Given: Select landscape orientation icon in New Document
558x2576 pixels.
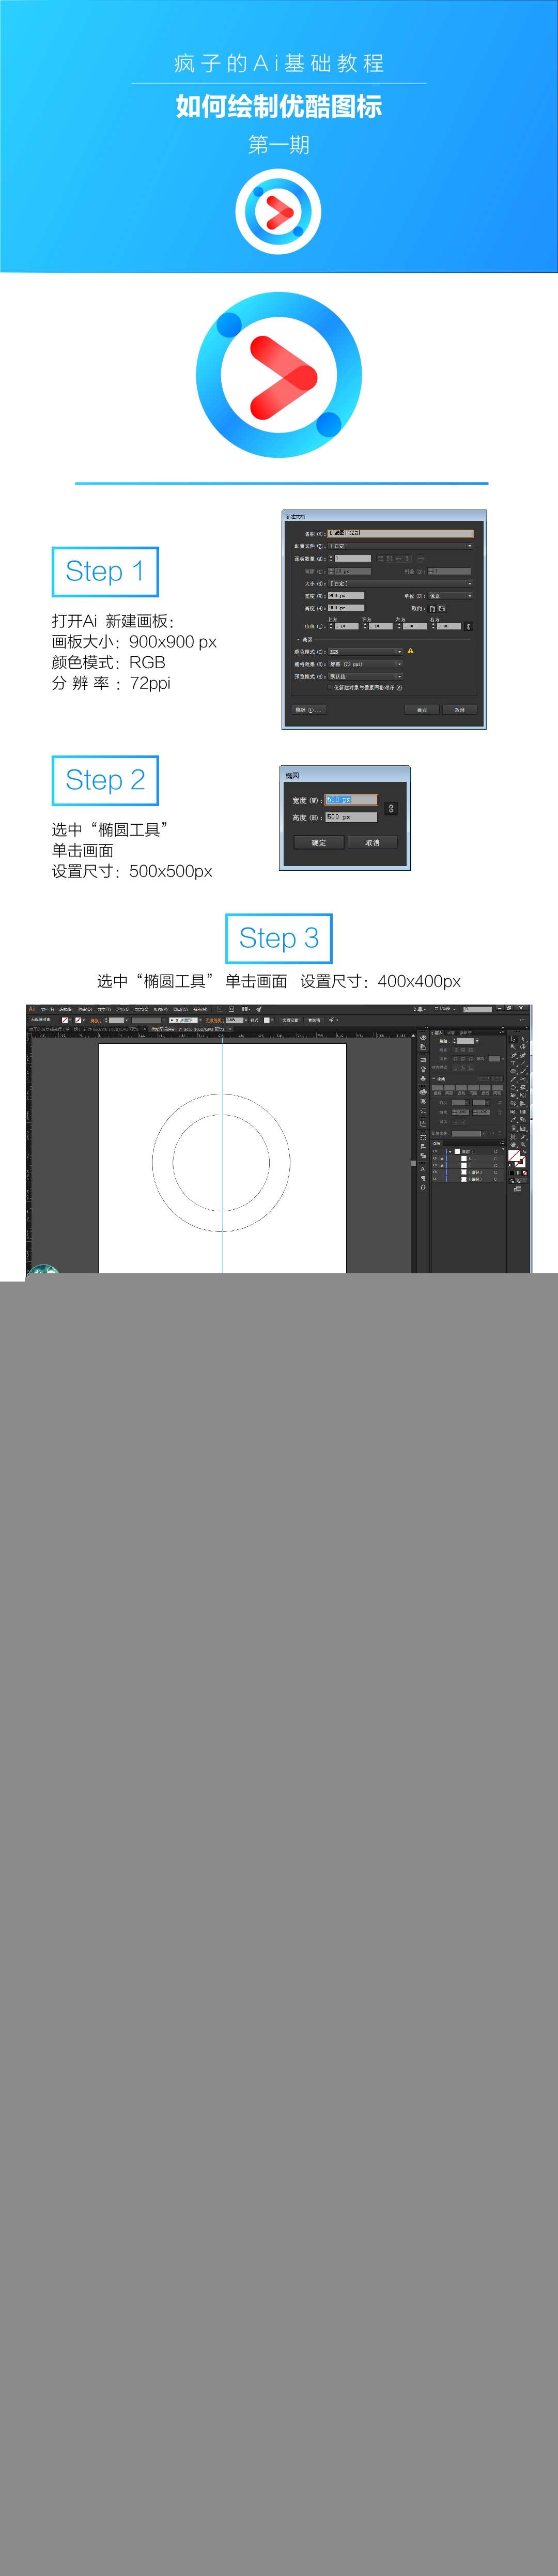Looking at the screenshot, I should [442, 608].
